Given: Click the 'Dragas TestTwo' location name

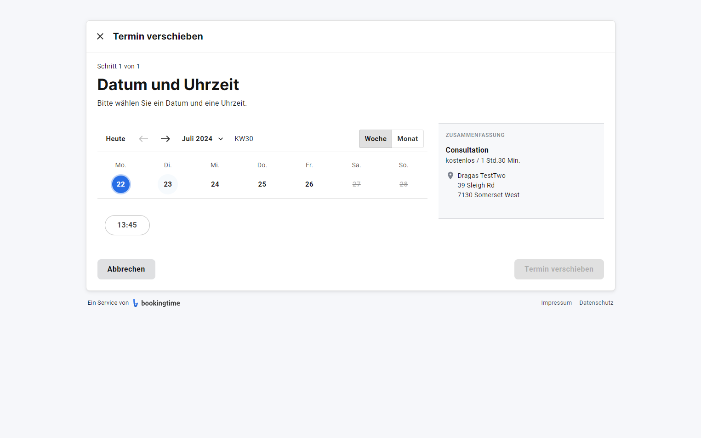Looking at the screenshot, I should (x=481, y=176).
